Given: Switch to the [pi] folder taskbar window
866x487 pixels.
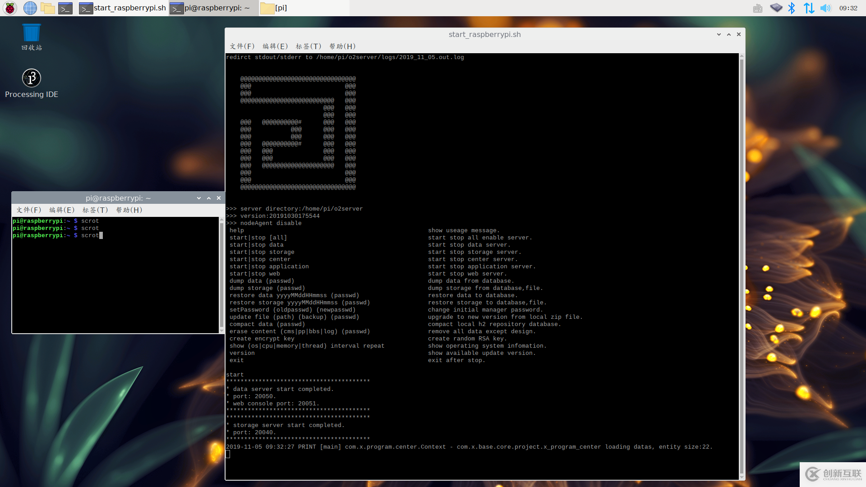Looking at the screenshot, I should click(275, 8).
